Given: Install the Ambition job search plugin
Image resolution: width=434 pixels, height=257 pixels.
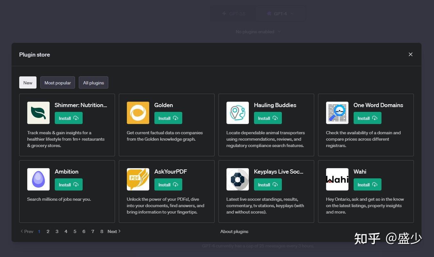Looking at the screenshot, I should pos(69,184).
